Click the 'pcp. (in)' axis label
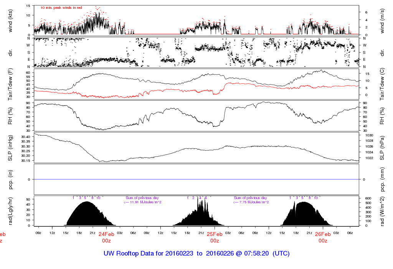The image size is (393, 269). coord(10,179)
